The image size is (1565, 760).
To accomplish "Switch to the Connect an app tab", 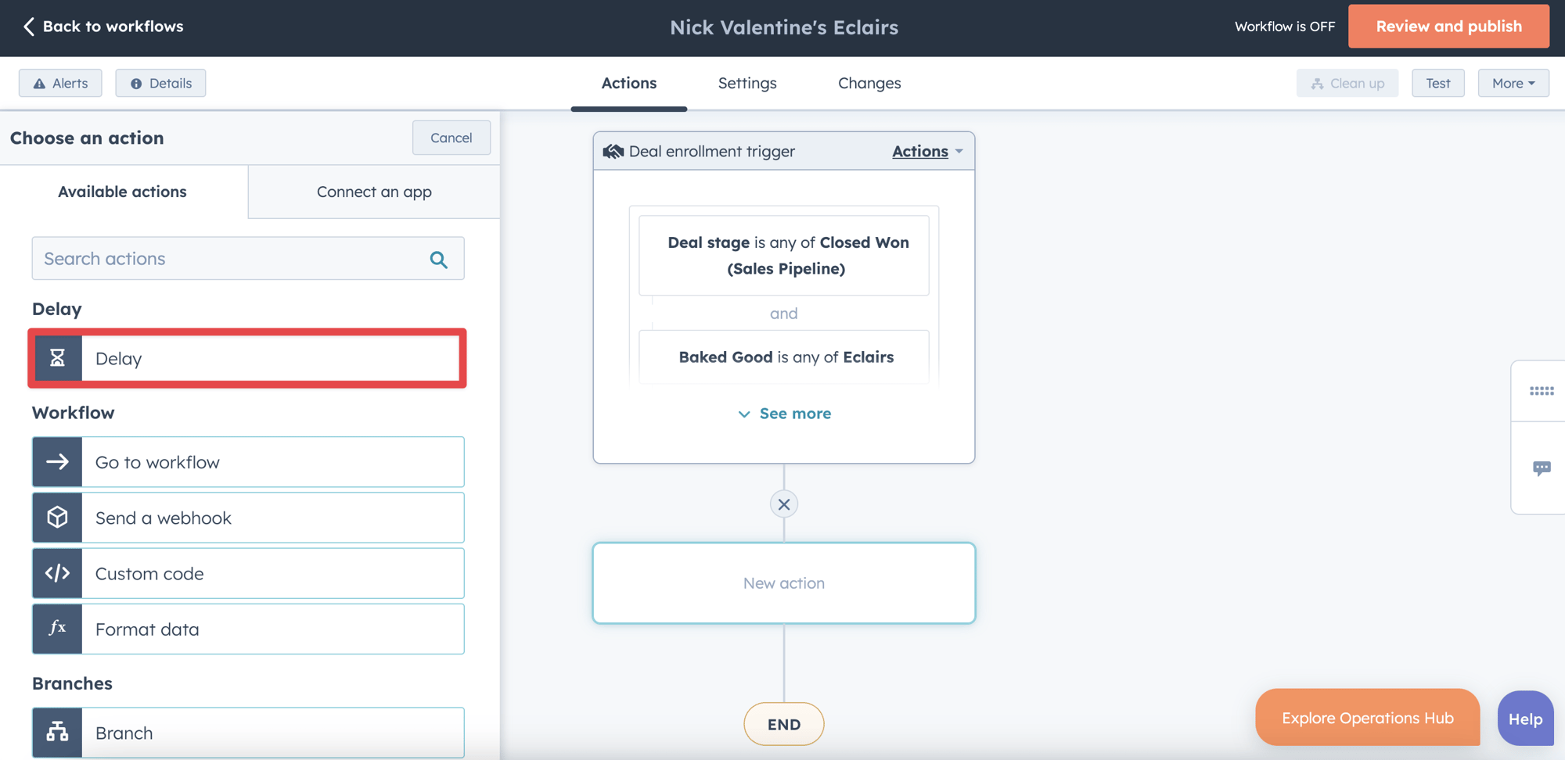I will click(x=373, y=192).
